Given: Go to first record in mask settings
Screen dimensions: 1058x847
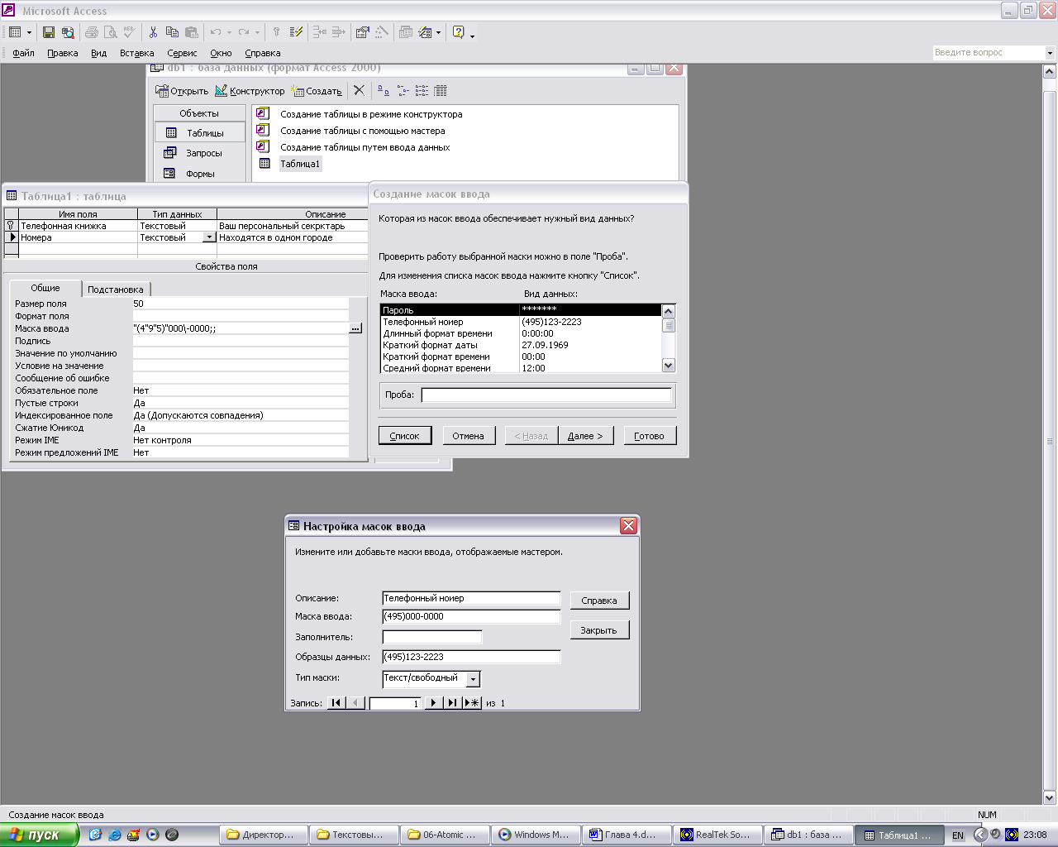Looking at the screenshot, I should point(336,703).
